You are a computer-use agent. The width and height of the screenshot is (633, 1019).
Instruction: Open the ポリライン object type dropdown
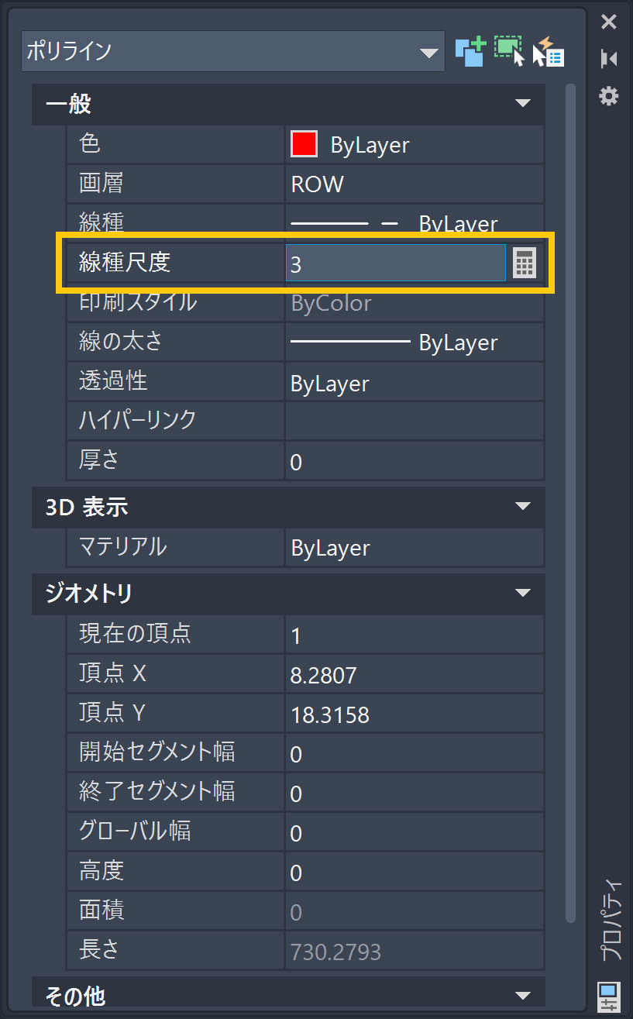click(x=428, y=53)
